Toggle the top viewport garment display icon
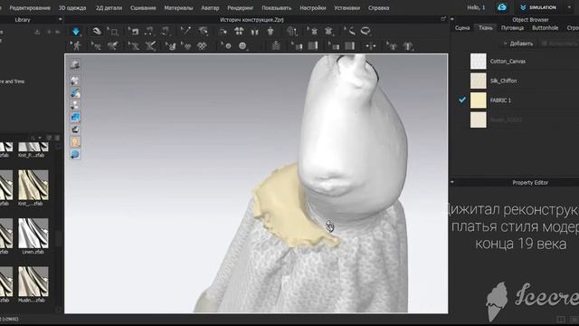The width and height of the screenshot is (579, 326). tap(75, 64)
